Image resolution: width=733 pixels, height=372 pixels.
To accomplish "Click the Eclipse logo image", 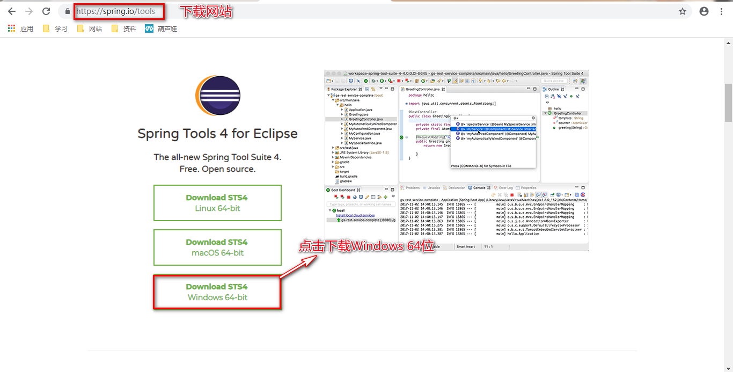I will pyautogui.click(x=217, y=97).
